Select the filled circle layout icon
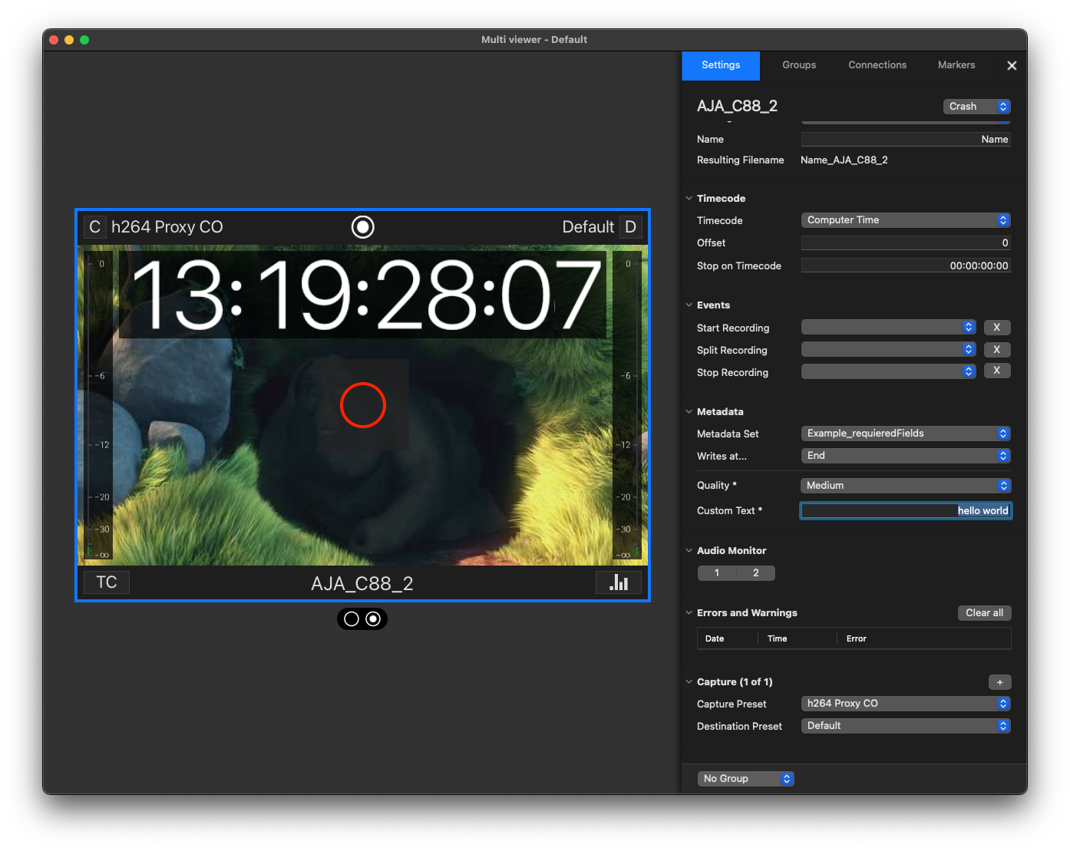The height and width of the screenshot is (851, 1070). (373, 618)
